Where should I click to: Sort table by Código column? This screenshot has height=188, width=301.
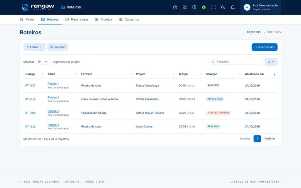click(x=34, y=74)
